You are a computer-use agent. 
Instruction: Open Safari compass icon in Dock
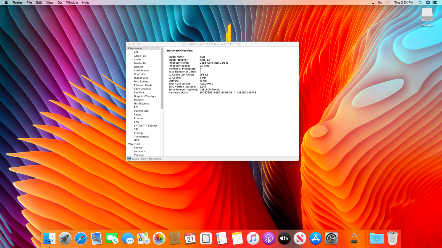pyautogui.click(x=81, y=238)
